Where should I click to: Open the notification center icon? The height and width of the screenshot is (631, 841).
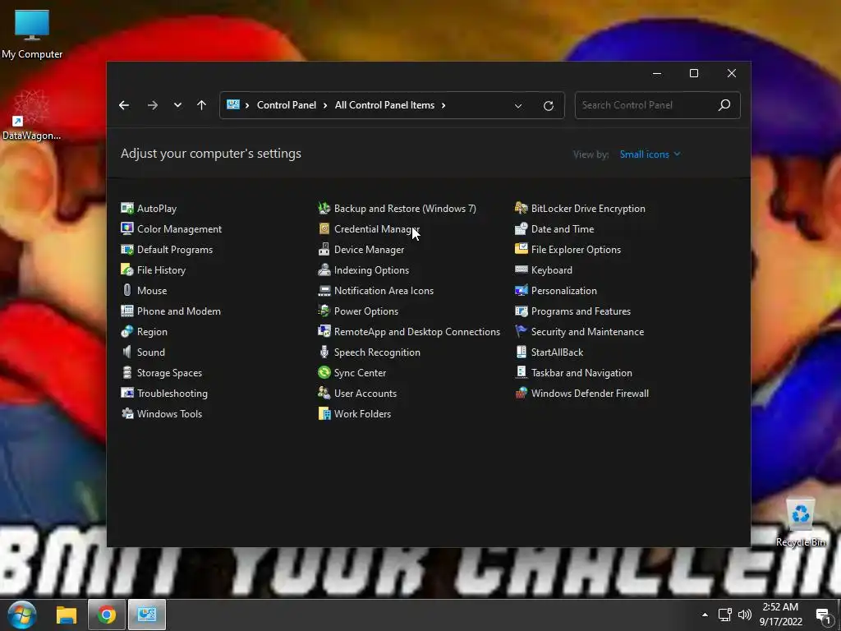[823, 615]
